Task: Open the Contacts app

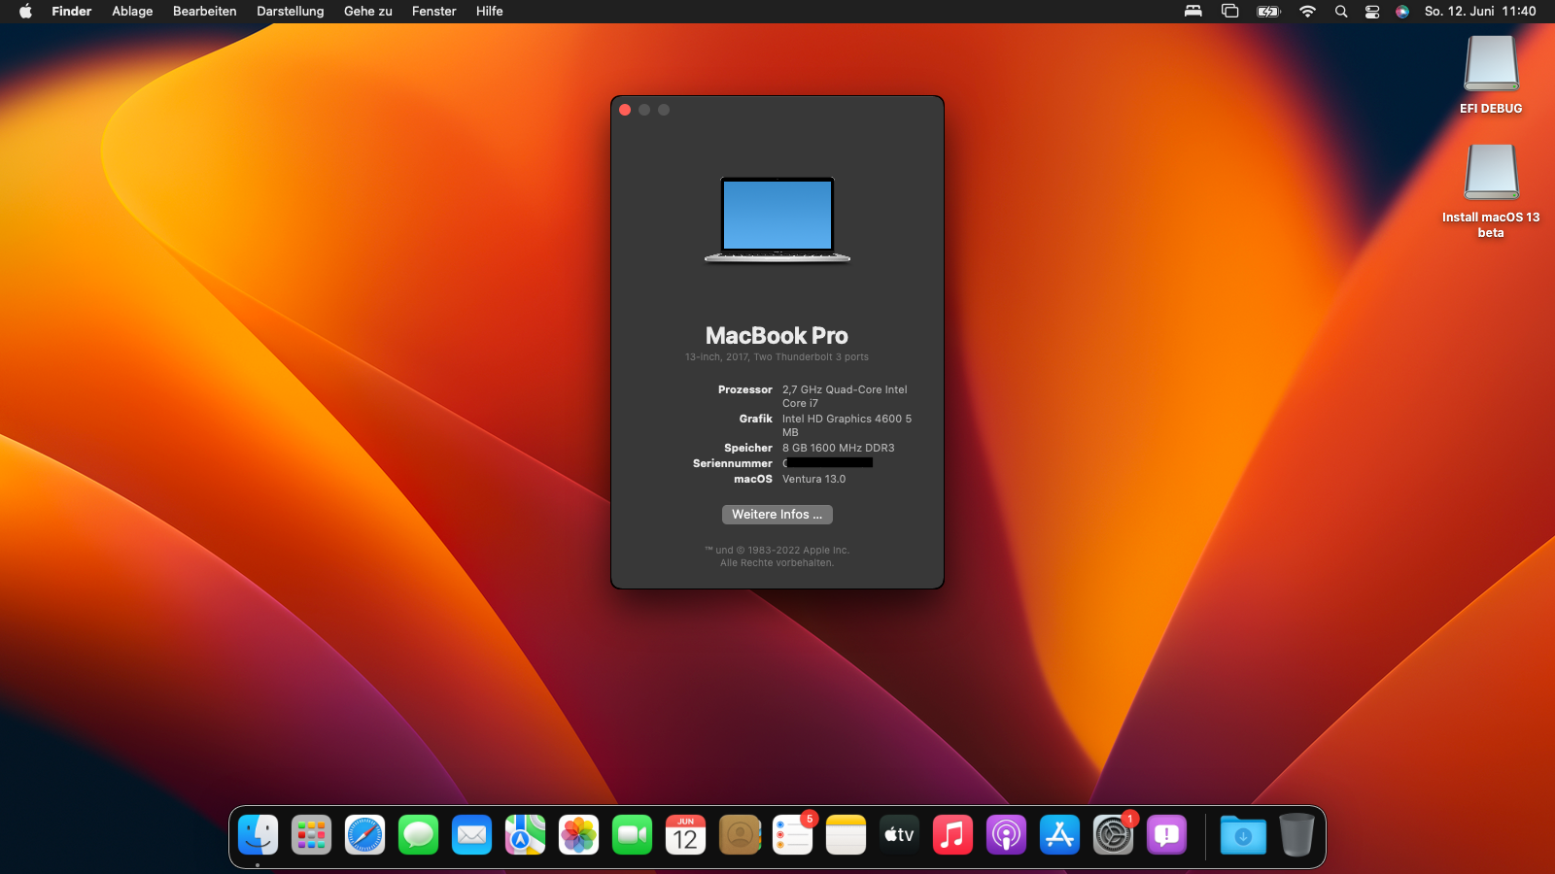Action: pos(739,835)
